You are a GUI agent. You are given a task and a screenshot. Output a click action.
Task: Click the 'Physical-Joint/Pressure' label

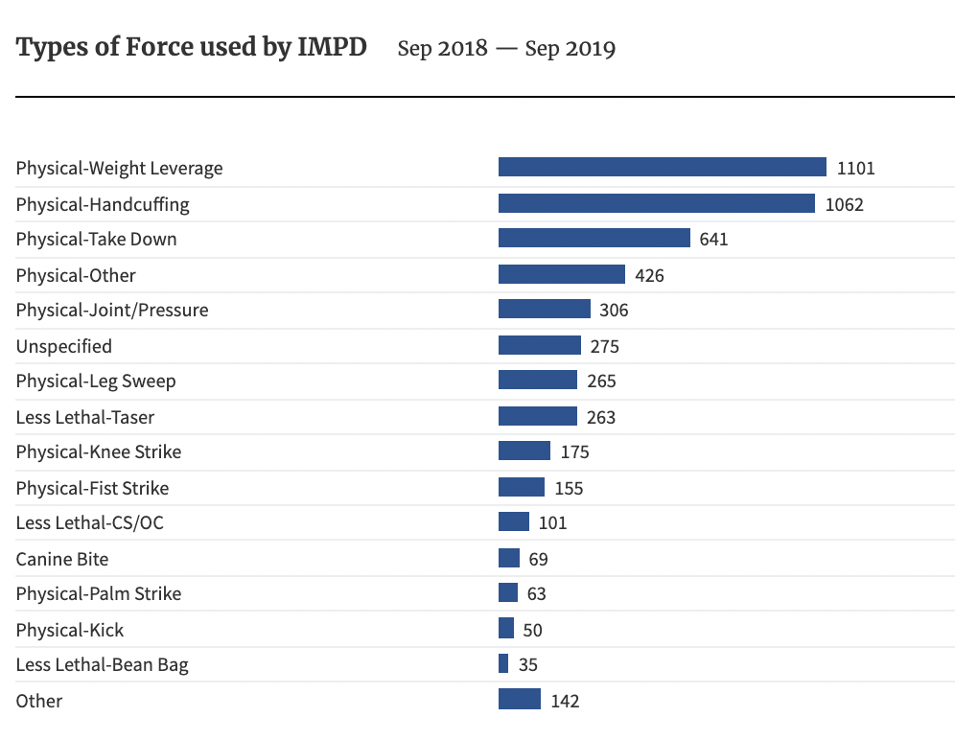pos(112,310)
